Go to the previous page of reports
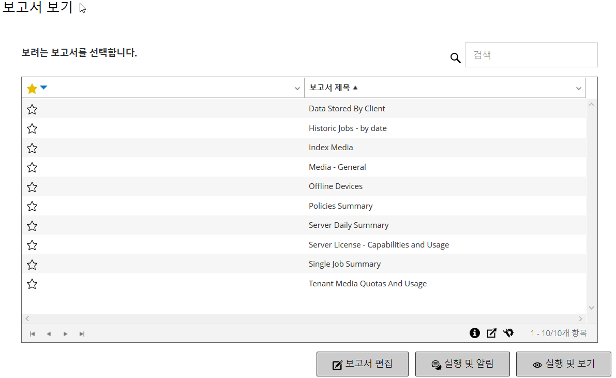Image resolution: width=616 pixels, height=378 pixels. 49,334
